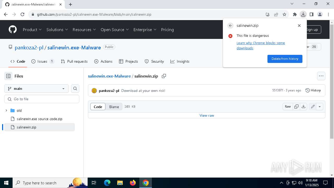Reload the page
The width and height of the screenshot is (334, 188).
pyautogui.click(x=22, y=14)
